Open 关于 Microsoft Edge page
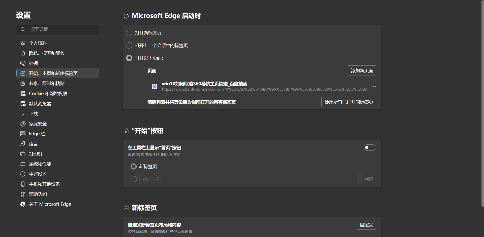484x237 pixels. tap(57, 204)
